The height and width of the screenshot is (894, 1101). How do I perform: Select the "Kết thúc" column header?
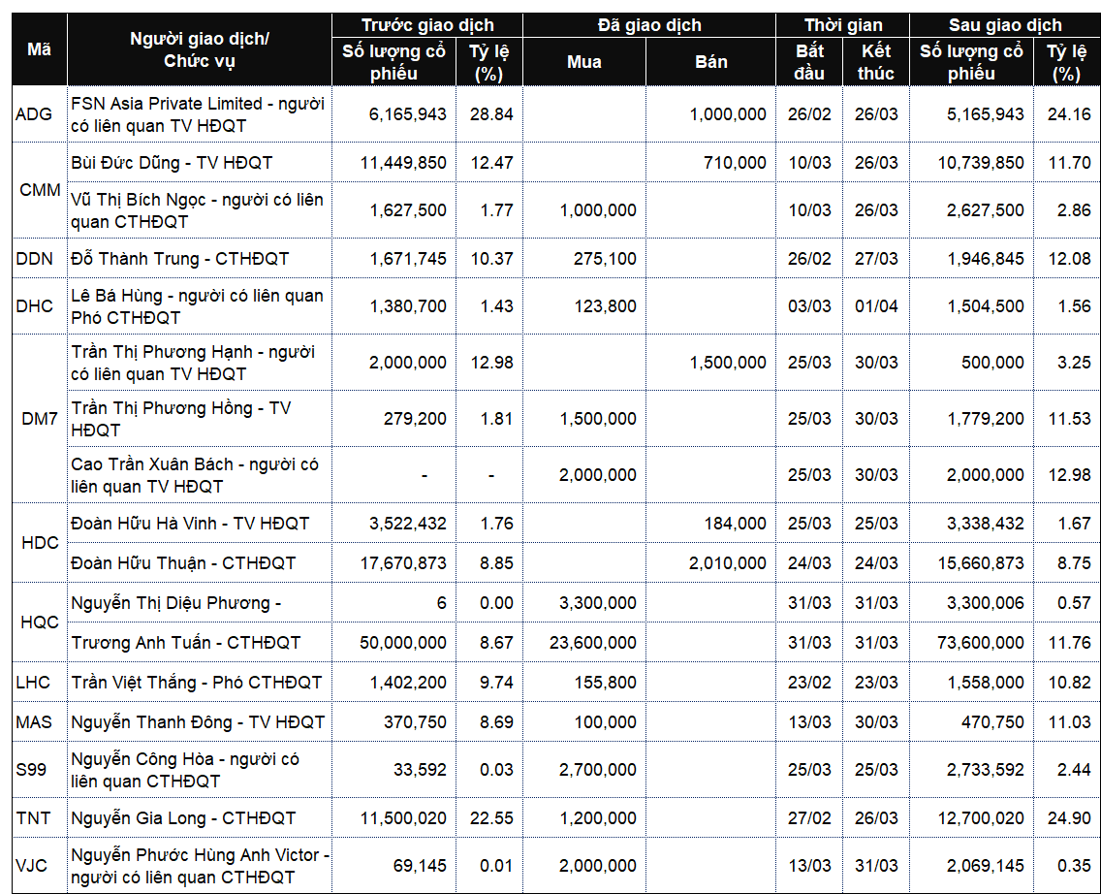(875, 62)
